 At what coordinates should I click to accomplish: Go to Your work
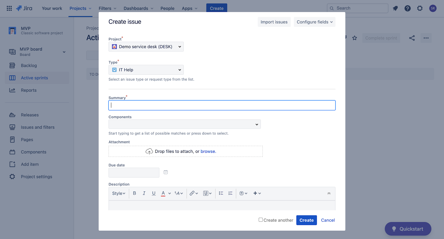coord(52,8)
